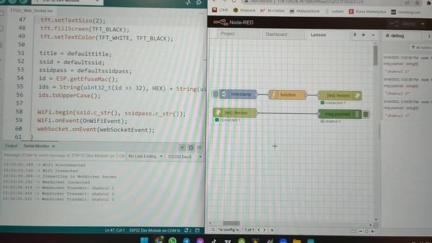Click the workspace vertical scrollbar thumb
The image size is (432, 243).
point(375,55)
